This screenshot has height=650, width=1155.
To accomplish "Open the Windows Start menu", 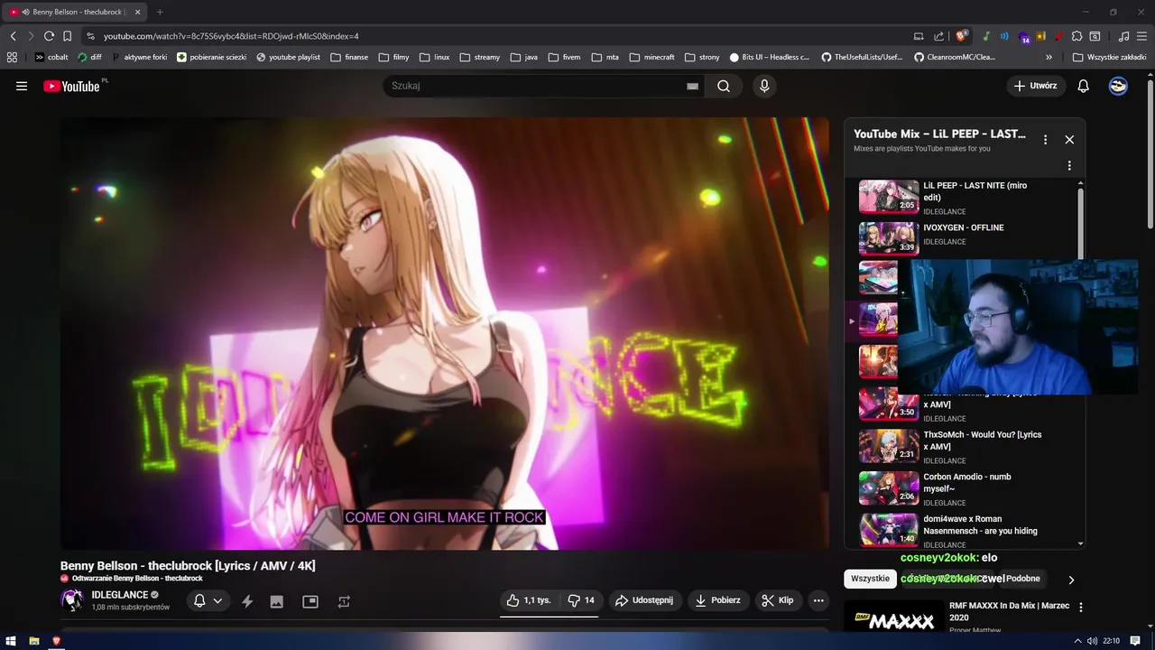I will 11,641.
